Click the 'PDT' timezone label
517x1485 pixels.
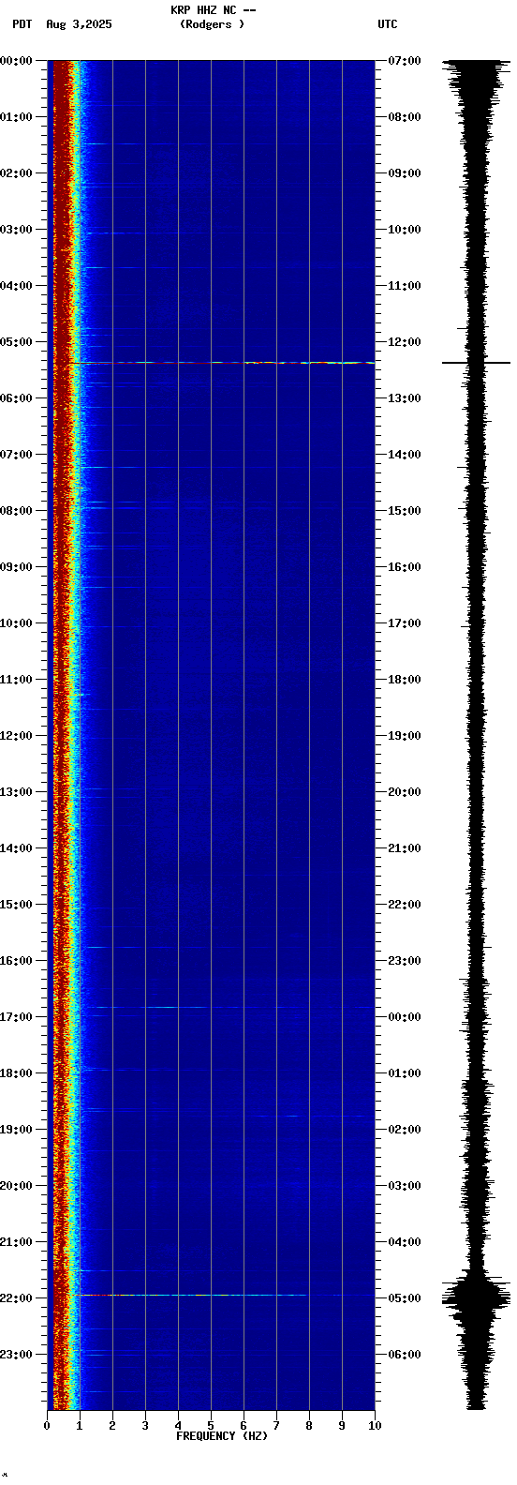[22, 24]
